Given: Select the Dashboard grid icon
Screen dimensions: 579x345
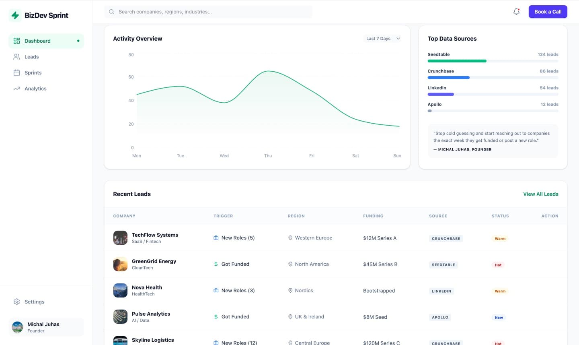Looking at the screenshot, I should click(x=16, y=41).
